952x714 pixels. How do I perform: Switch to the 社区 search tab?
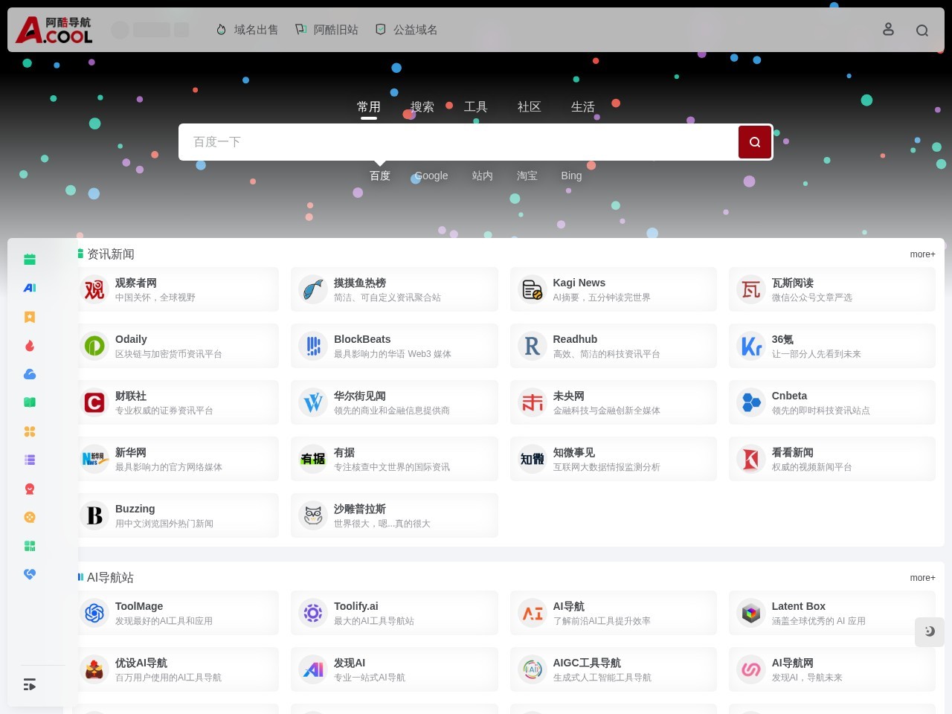530,107
